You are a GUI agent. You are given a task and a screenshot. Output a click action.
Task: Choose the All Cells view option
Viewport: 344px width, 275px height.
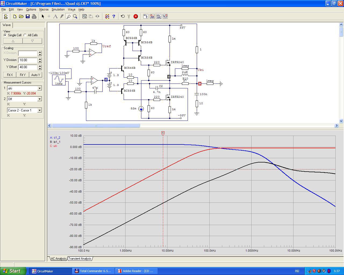tap(25, 35)
